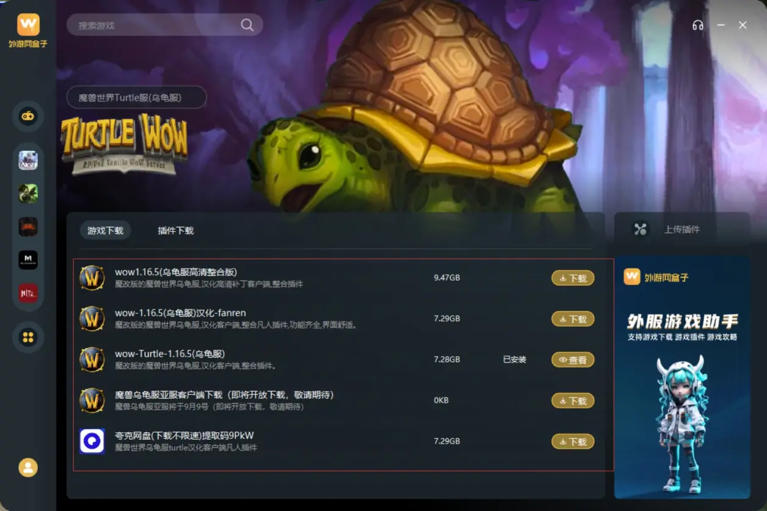Viewport: 767px width, 511px height.
Task: Download wow-1.16.5 汉化-fanren client
Action: 573,319
